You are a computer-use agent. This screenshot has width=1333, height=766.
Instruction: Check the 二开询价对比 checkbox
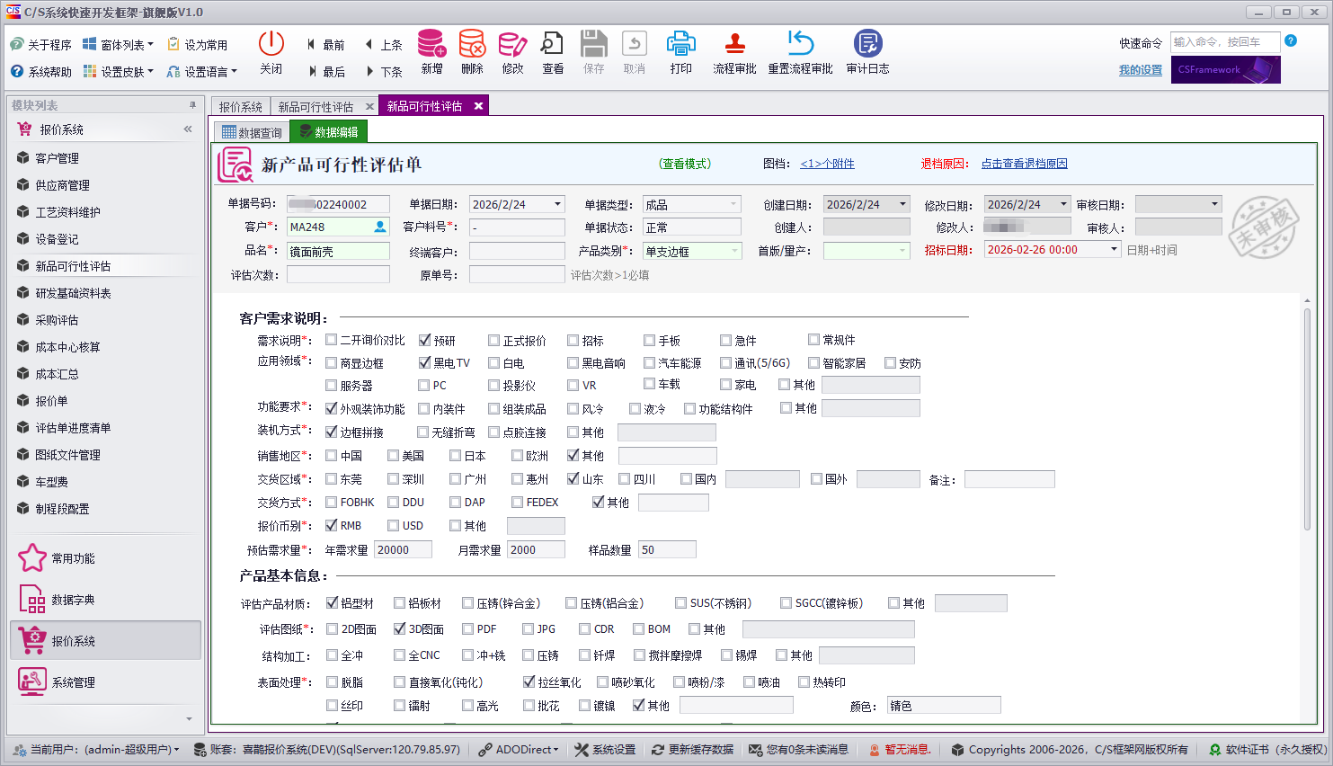click(x=332, y=340)
